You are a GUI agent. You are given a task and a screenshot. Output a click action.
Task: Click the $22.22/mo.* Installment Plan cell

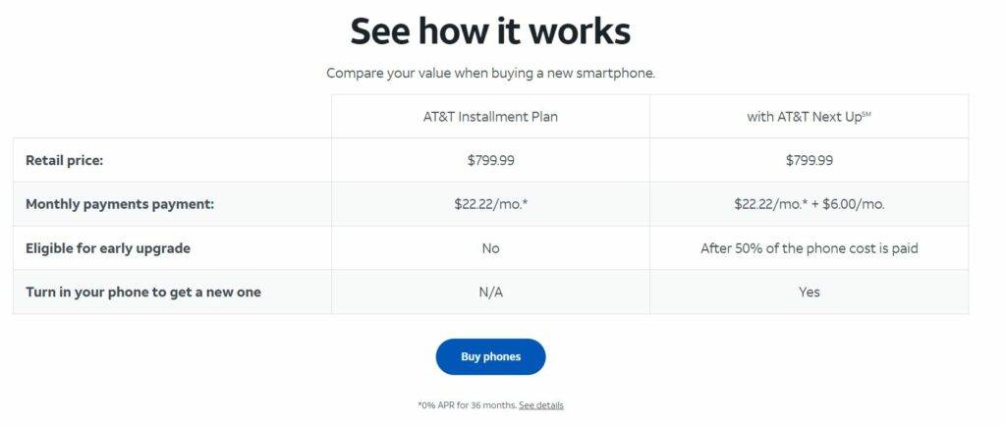[x=490, y=204]
